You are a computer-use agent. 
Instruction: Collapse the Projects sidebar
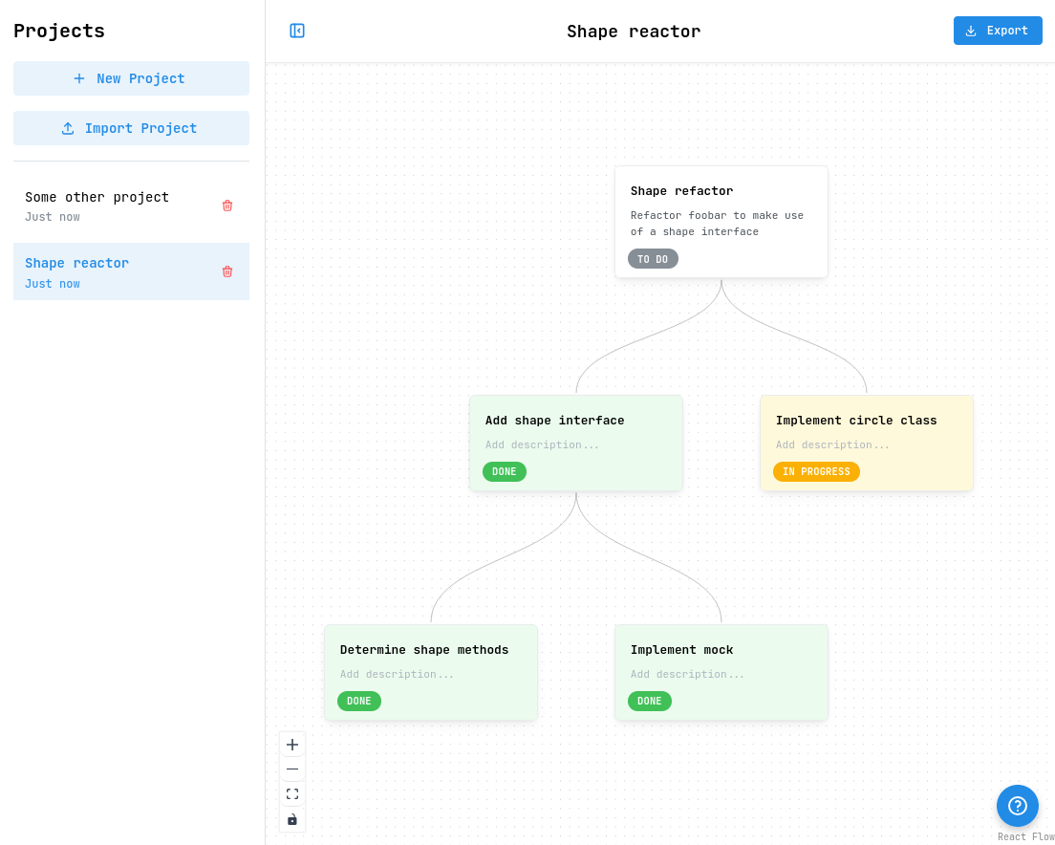(296, 30)
